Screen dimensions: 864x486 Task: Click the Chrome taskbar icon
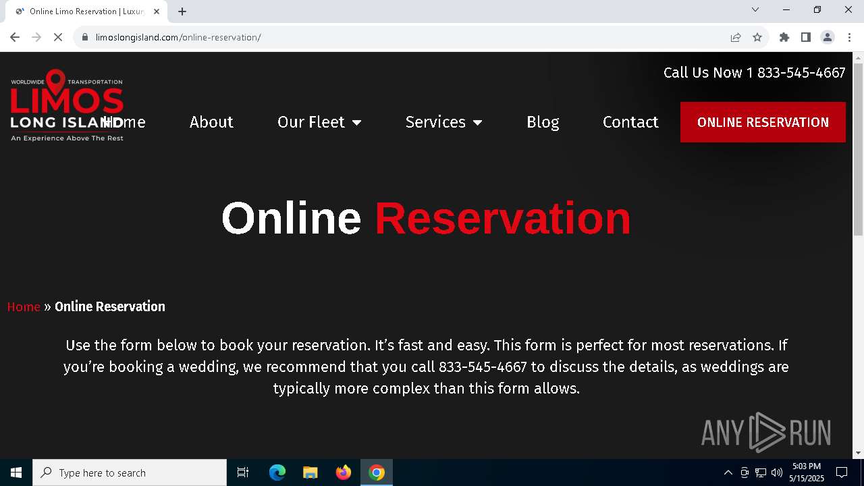[x=377, y=473]
